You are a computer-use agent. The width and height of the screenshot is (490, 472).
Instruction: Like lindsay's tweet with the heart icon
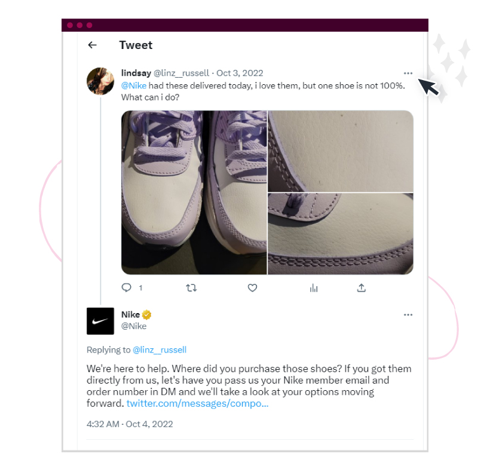[252, 288]
